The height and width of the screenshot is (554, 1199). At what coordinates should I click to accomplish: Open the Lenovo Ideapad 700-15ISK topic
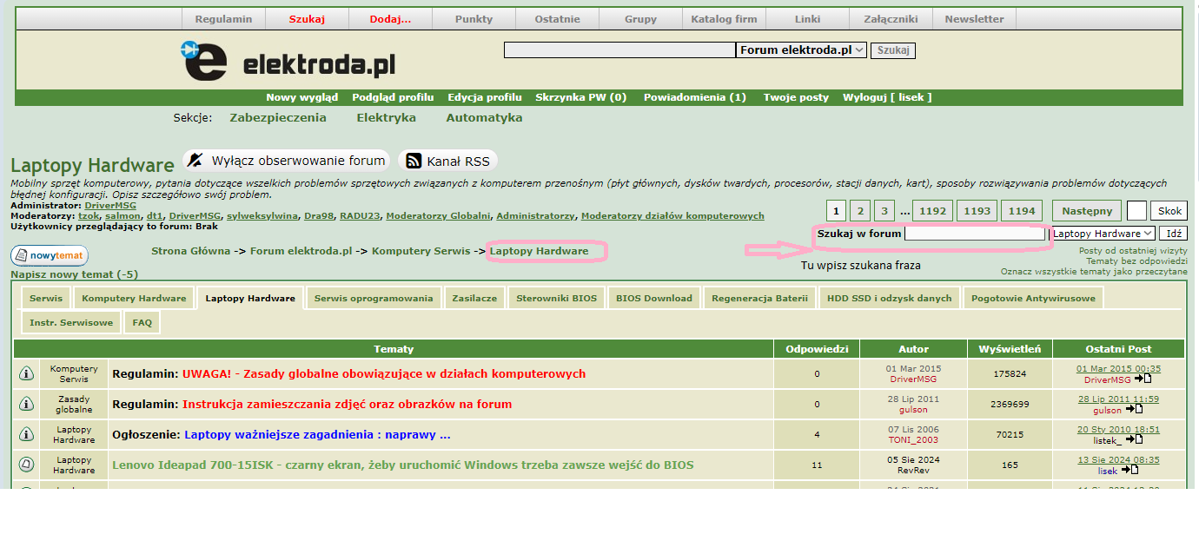coord(403,465)
